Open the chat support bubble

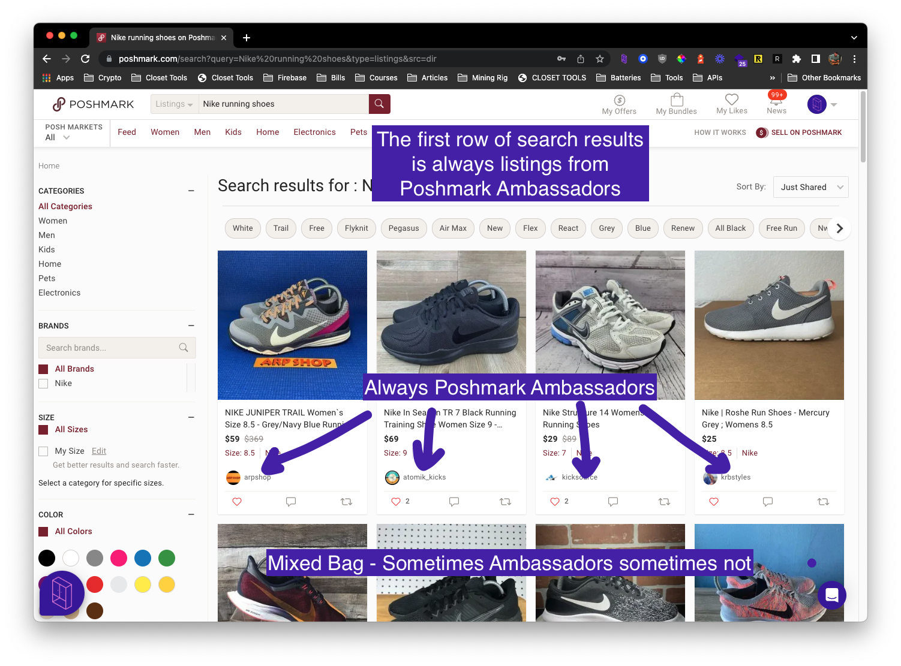(832, 595)
